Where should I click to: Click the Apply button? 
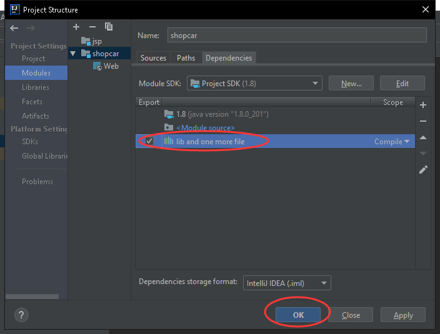coord(403,315)
